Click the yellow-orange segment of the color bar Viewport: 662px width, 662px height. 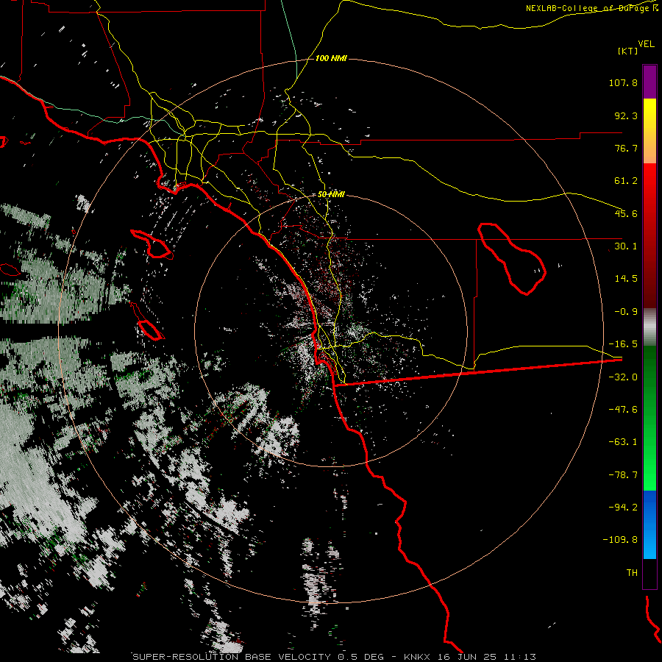click(x=649, y=131)
